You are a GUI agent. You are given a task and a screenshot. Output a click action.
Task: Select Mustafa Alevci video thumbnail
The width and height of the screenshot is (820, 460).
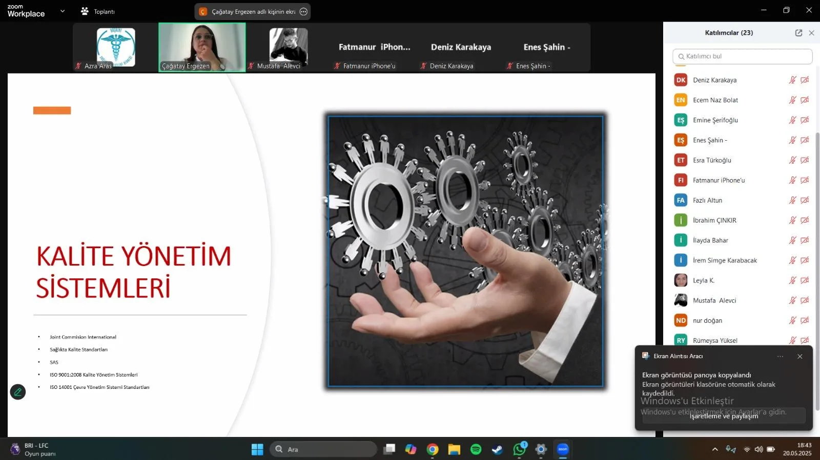pyautogui.click(x=289, y=47)
